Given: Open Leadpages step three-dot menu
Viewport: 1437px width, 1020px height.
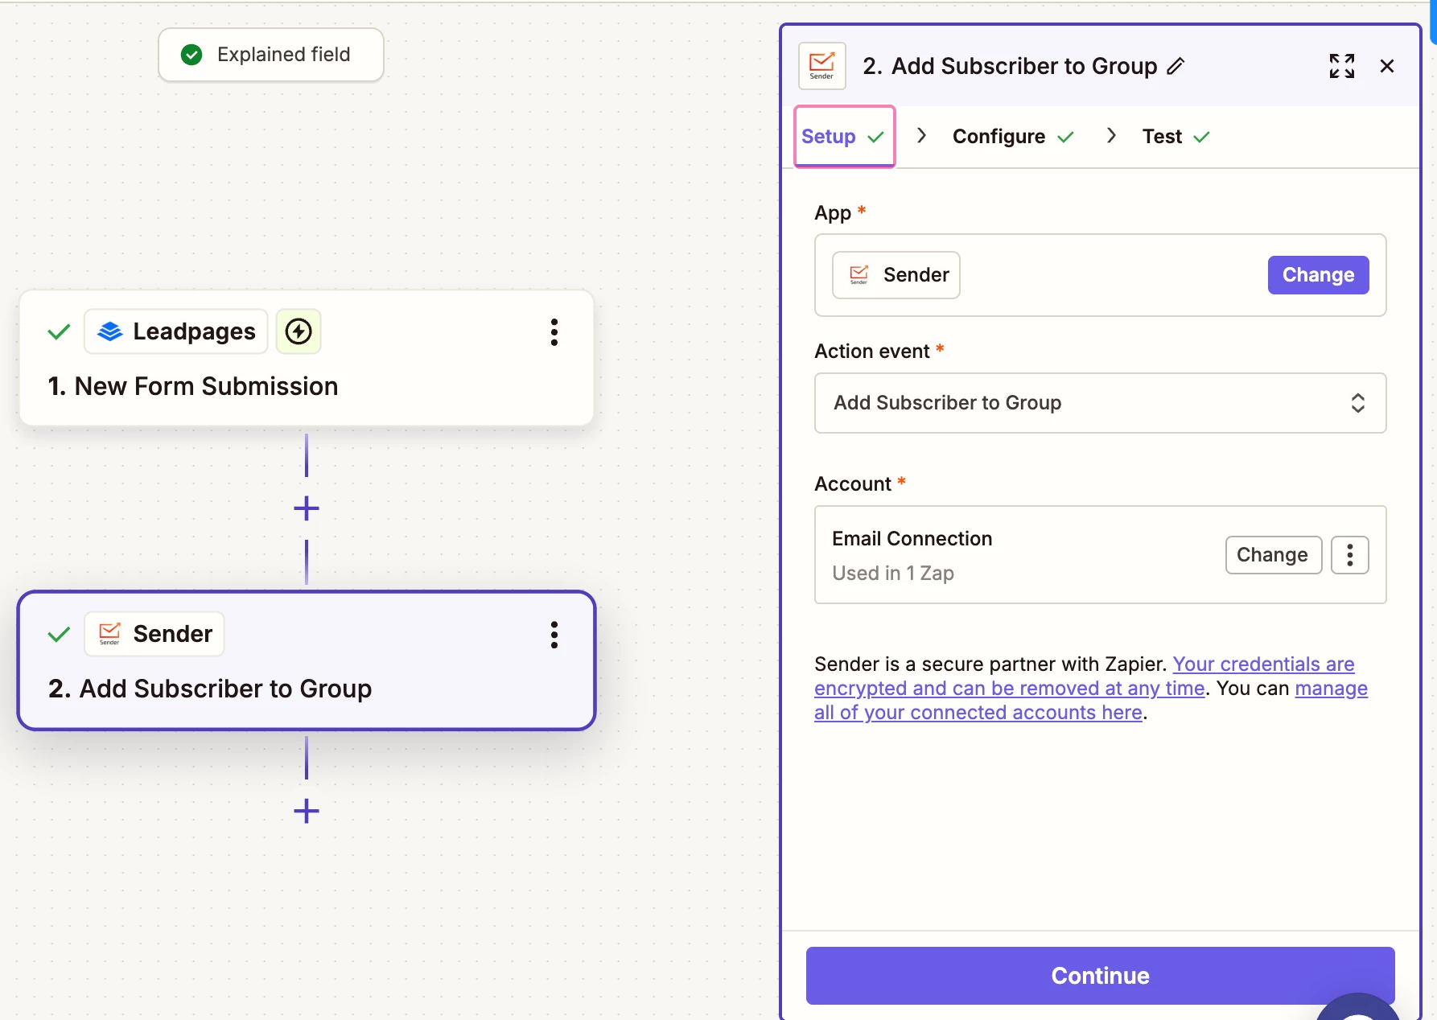Looking at the screenshot, I should point(554,332).
